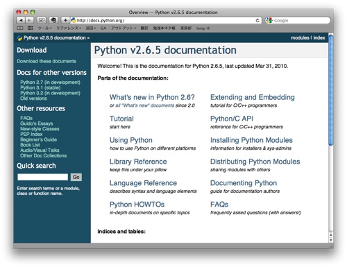
Task: Open the 勉強本ネタ帳 bookmark
Action: point(164,28)
